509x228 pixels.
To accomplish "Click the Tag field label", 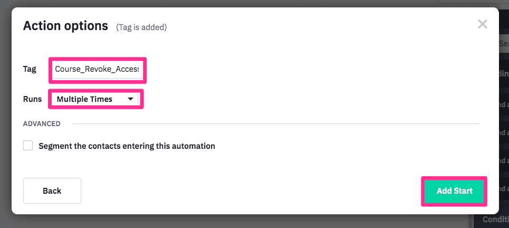I will click(x=30, y=69).
